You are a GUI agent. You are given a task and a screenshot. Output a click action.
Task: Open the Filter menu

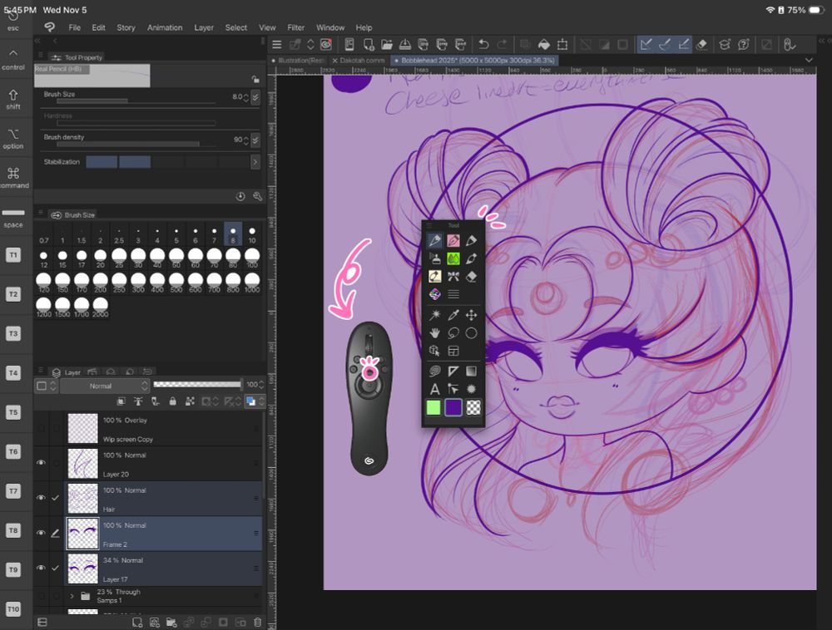click(295, 27)
